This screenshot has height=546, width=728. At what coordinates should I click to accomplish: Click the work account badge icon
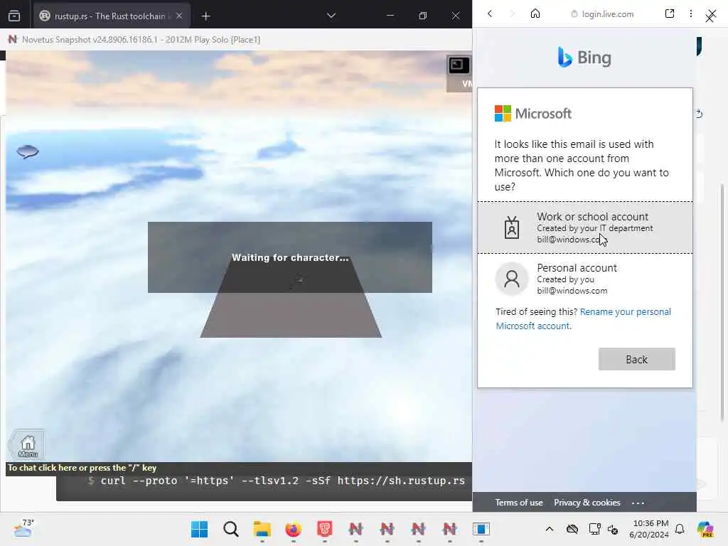point(512,227)
